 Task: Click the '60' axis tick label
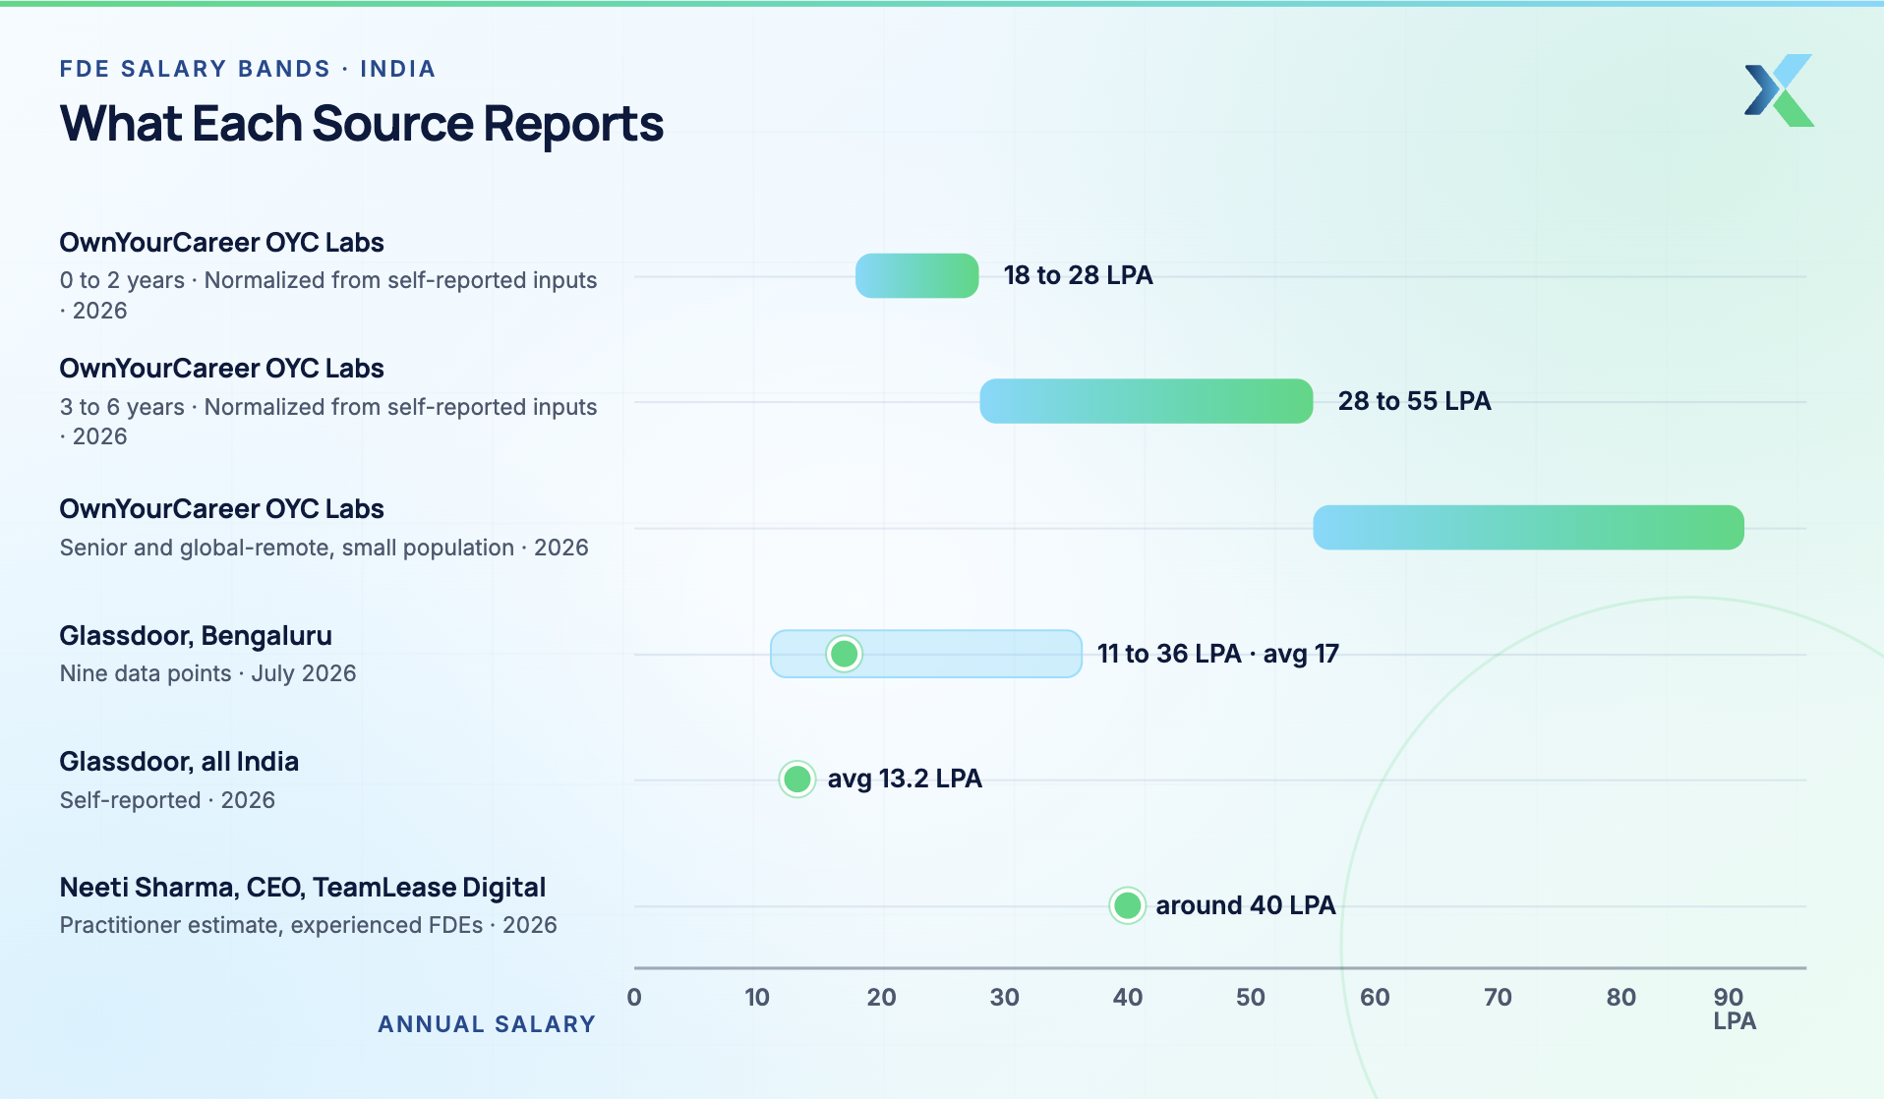point(1375,998)
